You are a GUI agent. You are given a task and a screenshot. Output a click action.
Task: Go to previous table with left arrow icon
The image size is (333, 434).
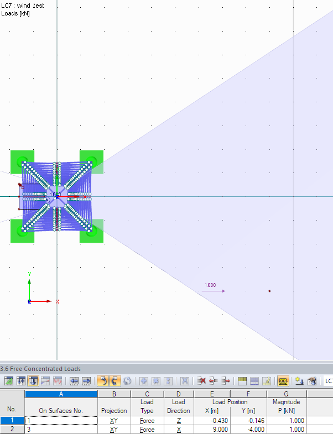pyautogui.click(x=74, y=381)
